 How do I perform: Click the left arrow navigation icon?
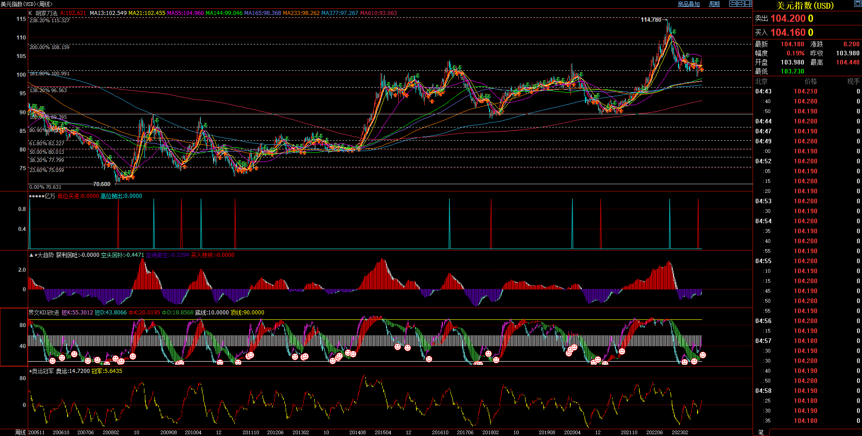(x=733, y=4)
